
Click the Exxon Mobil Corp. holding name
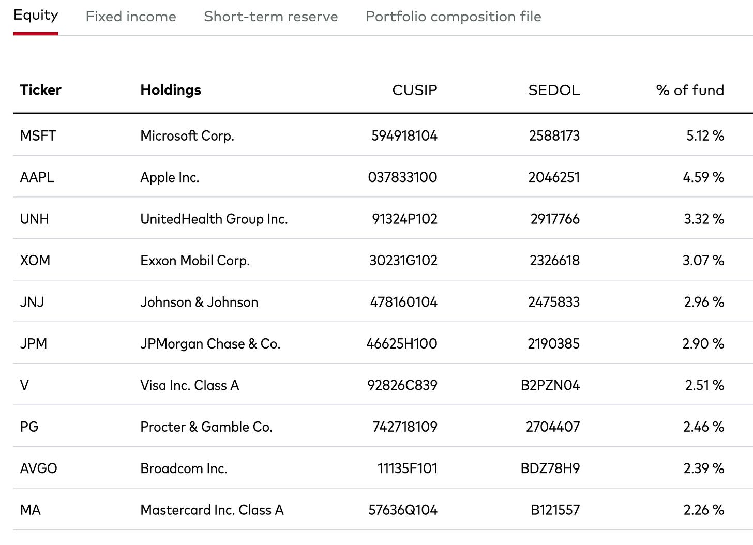(195, 260)
